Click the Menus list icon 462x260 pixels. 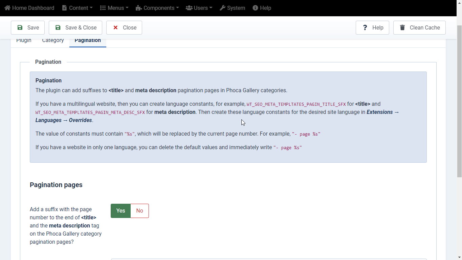click(x=103, y=8)
